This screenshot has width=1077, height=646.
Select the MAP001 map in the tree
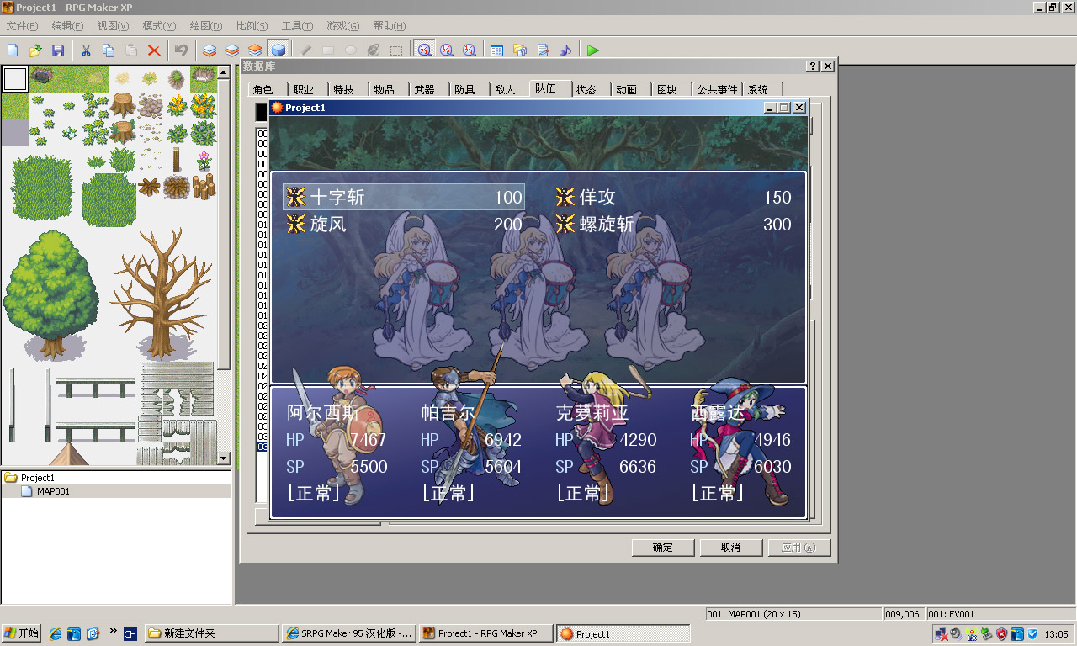tap(53, 491)
